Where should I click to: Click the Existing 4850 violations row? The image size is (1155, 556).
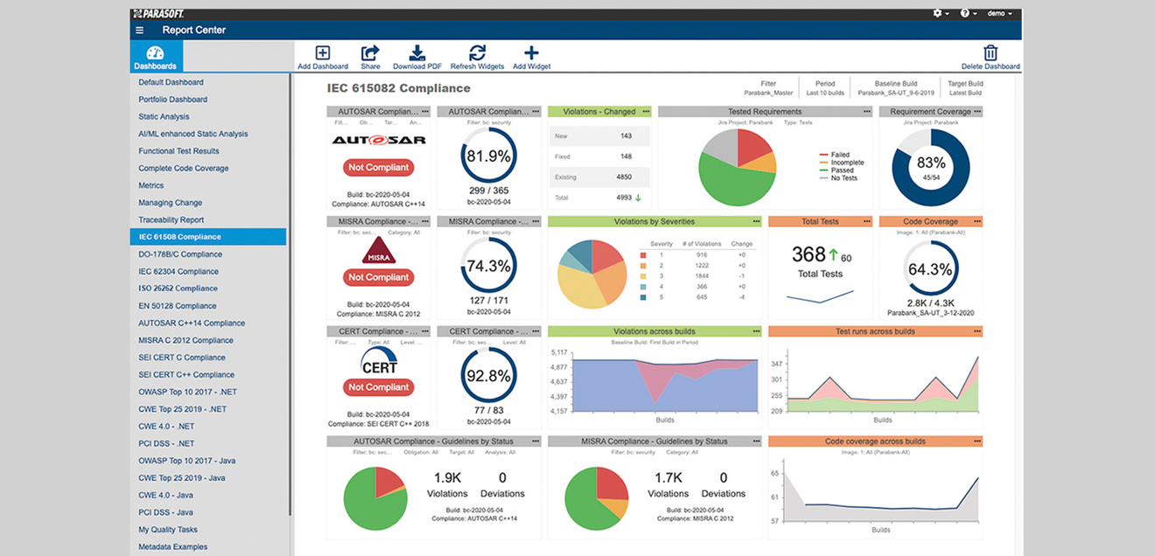click(x=600, y=177)
